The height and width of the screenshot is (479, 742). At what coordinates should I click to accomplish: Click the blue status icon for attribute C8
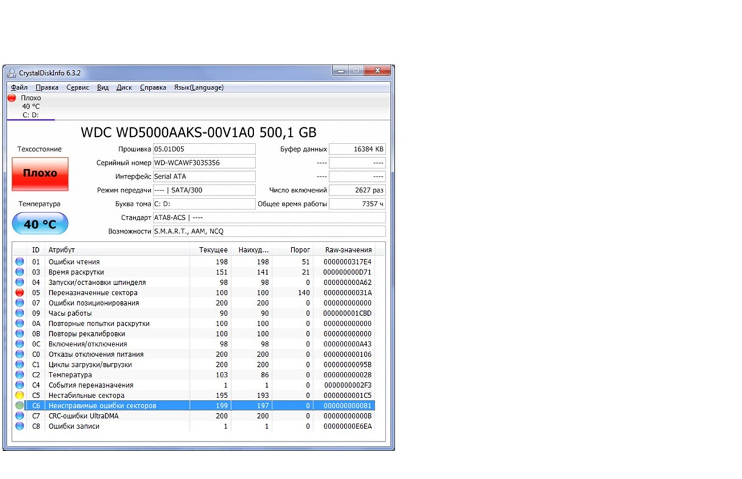point(19,426)
